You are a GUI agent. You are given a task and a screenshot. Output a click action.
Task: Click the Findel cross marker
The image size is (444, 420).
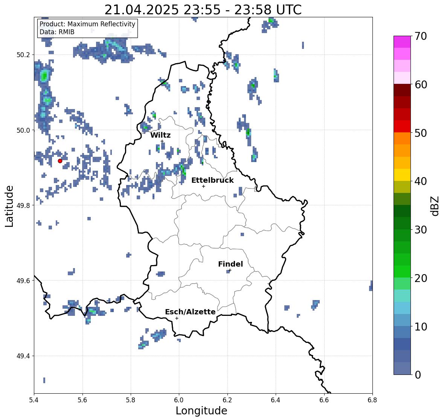coord(230,270)
